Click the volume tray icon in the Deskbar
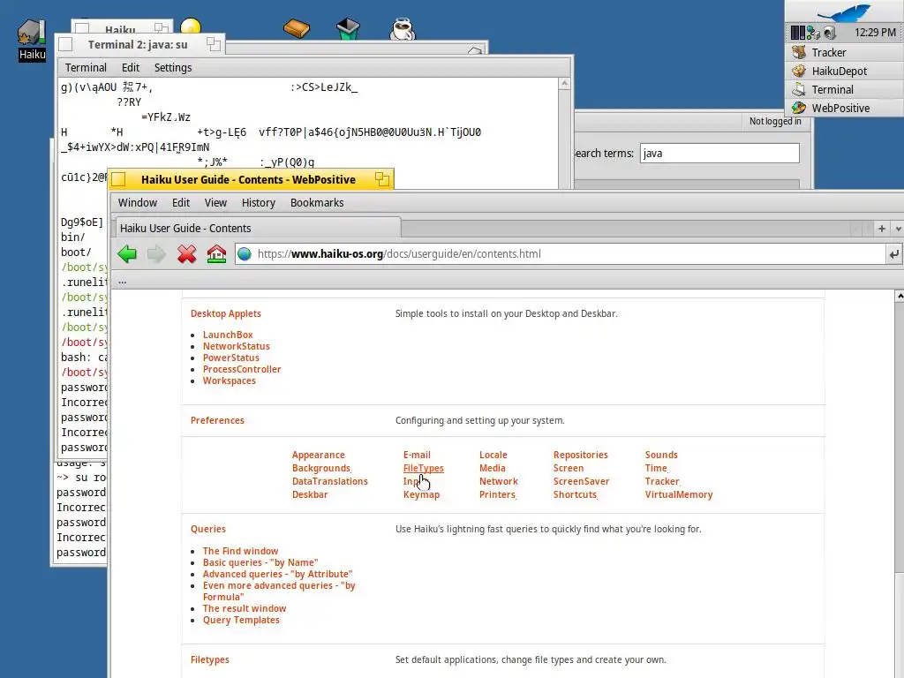904x678 pixels. 830,33
